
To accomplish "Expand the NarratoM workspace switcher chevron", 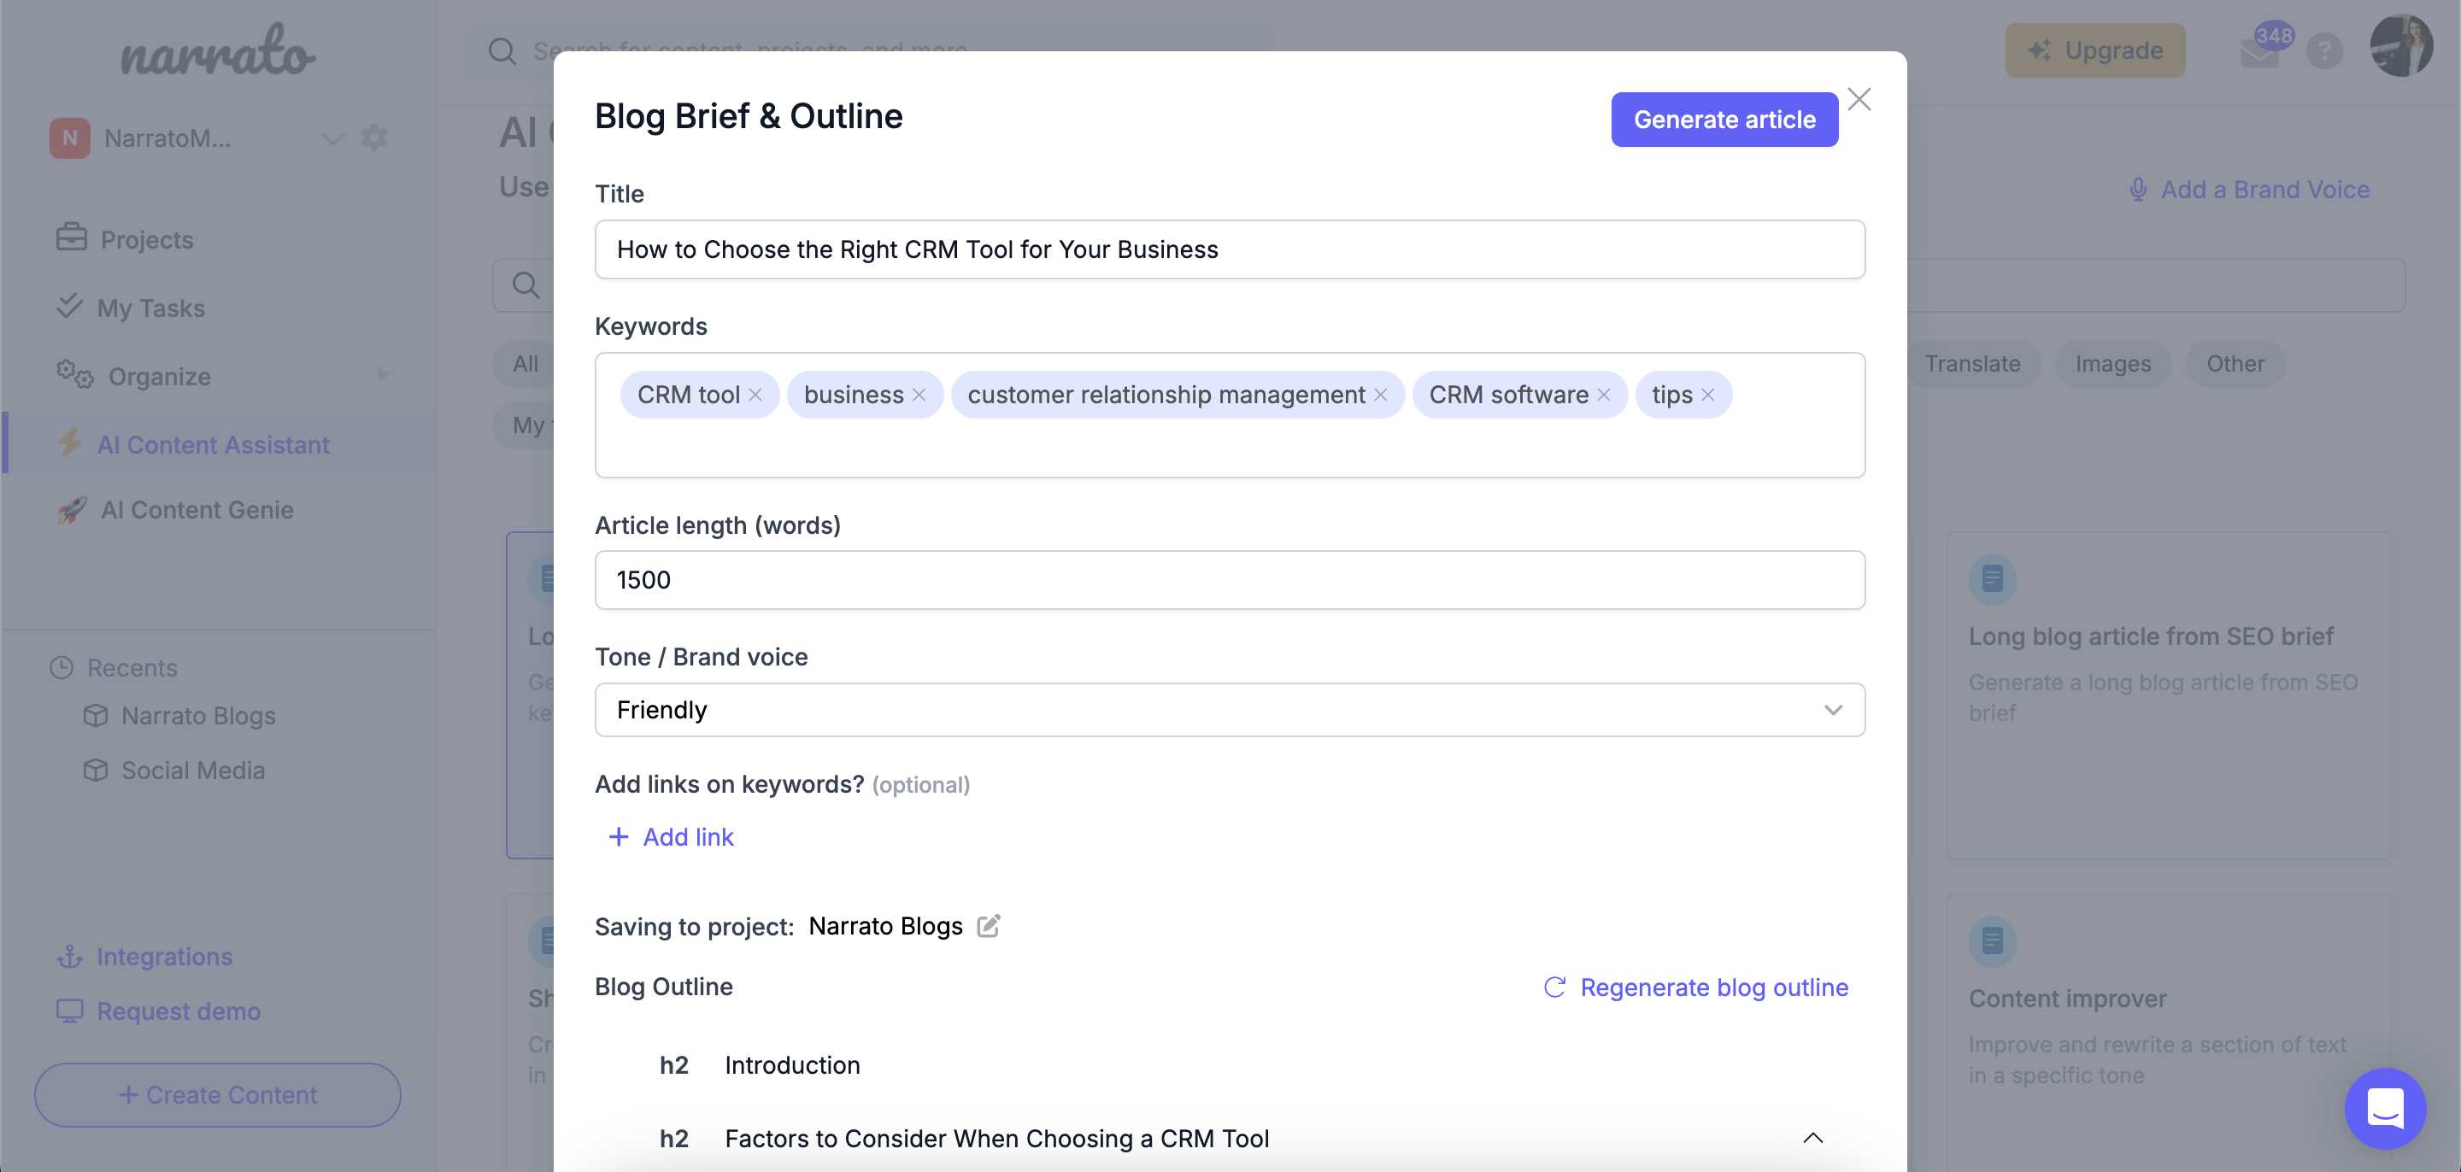I will click(332, 138).
